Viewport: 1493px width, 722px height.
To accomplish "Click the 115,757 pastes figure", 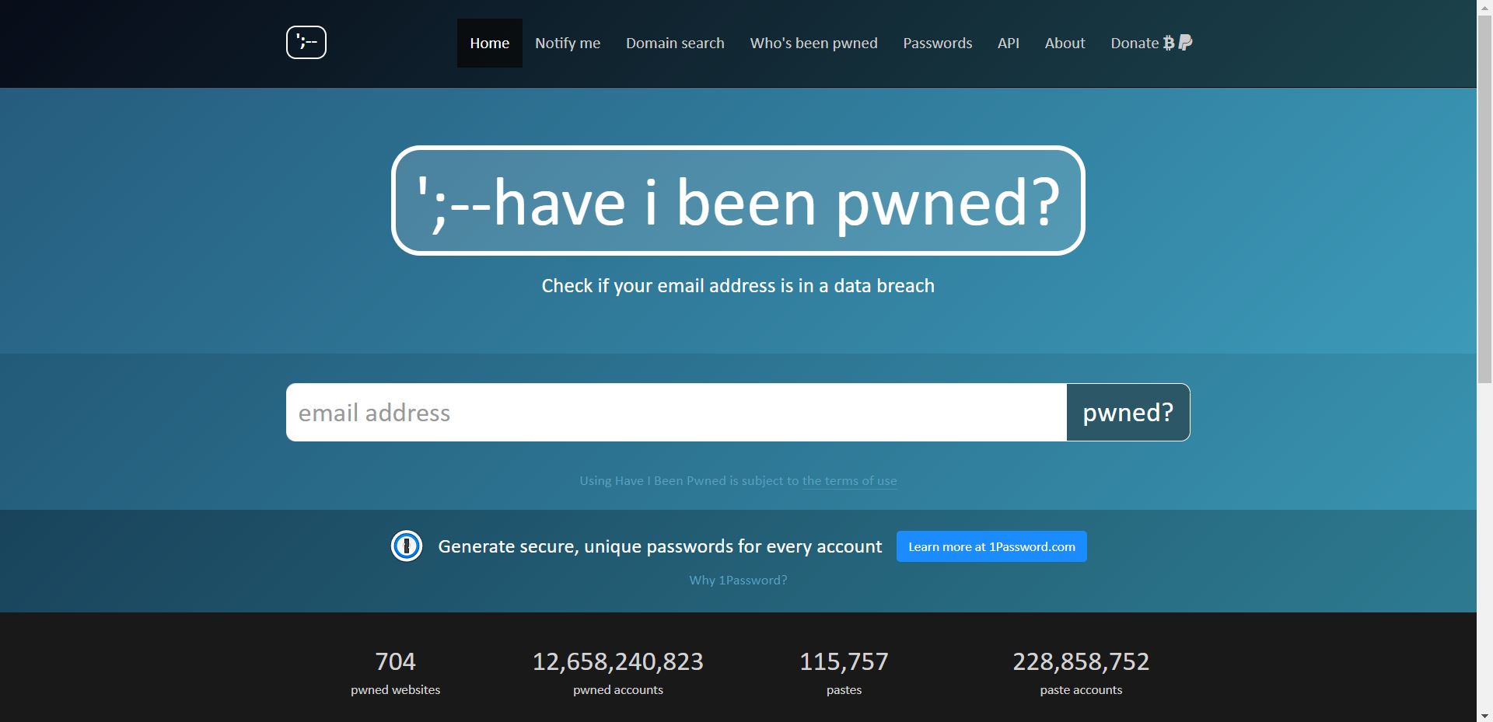I will (x=844, y=661).
